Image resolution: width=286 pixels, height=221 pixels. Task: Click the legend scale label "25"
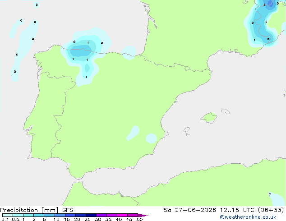[x=88, y=219]
